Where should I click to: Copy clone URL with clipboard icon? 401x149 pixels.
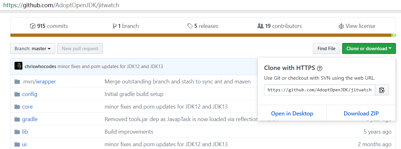(382, 90)
